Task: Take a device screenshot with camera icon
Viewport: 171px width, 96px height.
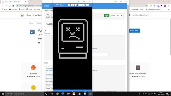Action: pyautogui.click(x=77, y=5)
